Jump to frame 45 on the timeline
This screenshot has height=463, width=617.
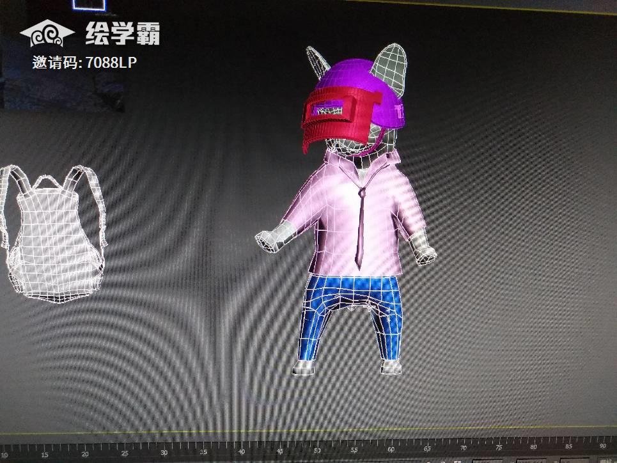coord(280,451)
